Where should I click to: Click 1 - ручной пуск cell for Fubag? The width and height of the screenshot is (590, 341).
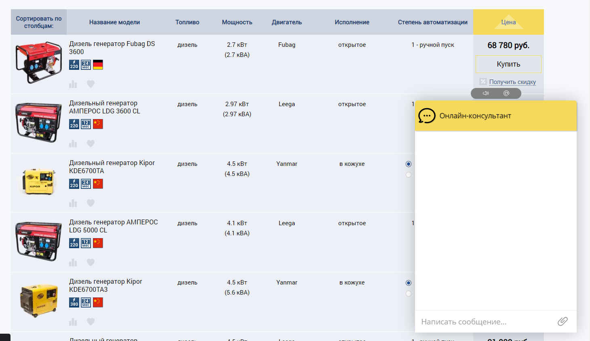pyautogui.click(x=433, y=45)
